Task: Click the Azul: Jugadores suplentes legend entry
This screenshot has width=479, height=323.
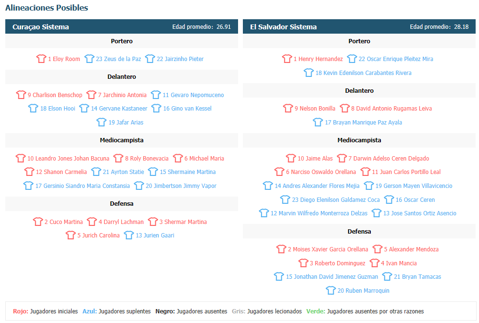Action: tap(116, 311)
